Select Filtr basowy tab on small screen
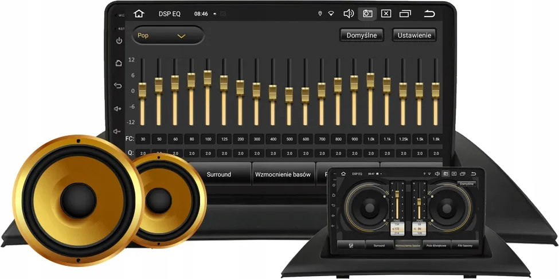Screen dimensions: 559x279 point(464,245)
